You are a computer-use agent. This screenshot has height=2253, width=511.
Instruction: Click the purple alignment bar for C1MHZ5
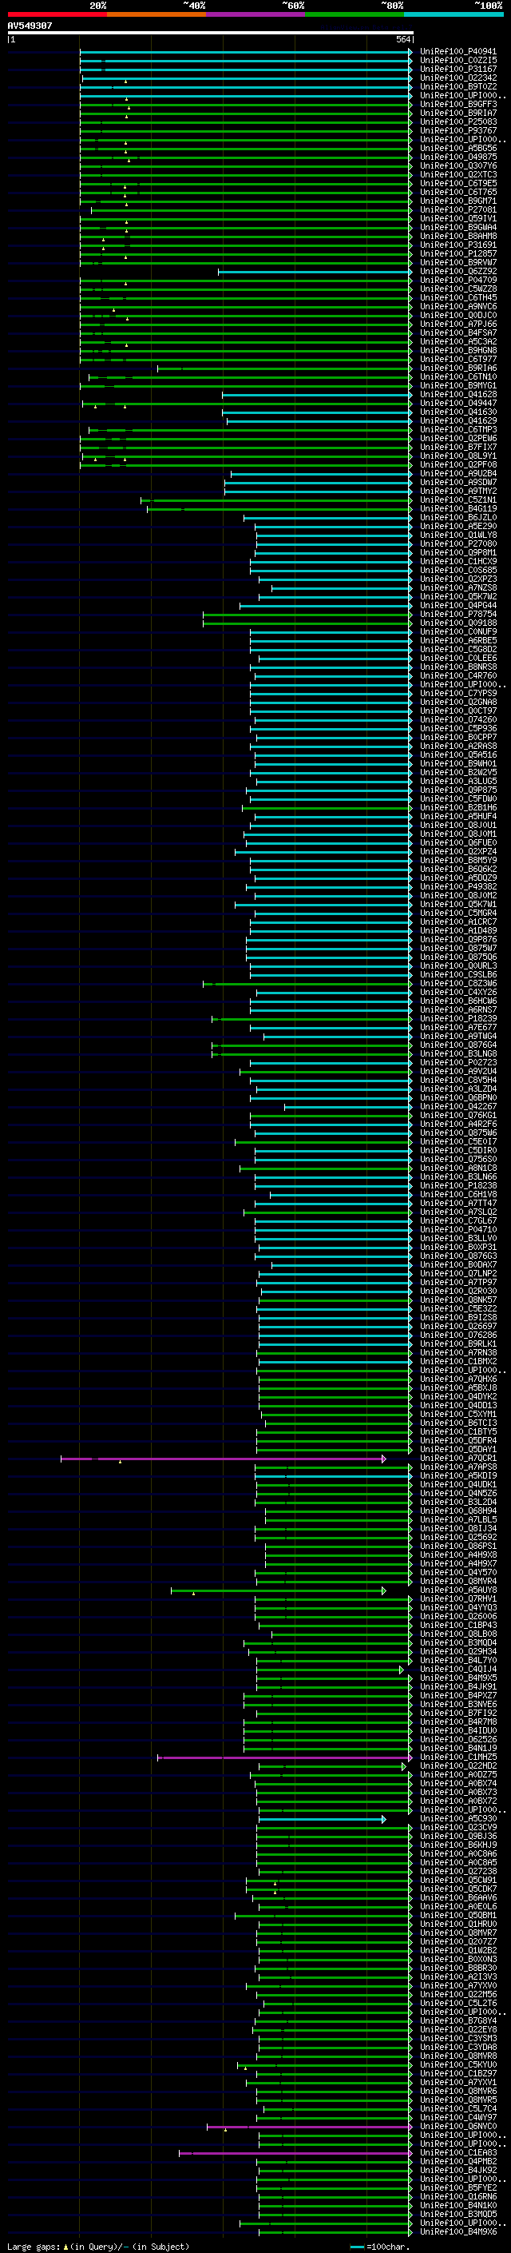pos(285,1758)
